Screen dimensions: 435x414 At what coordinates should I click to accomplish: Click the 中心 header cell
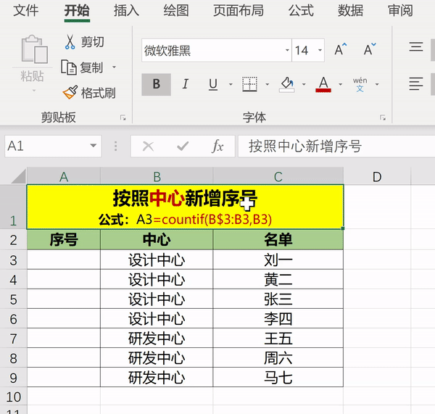(x=157, y=240)
